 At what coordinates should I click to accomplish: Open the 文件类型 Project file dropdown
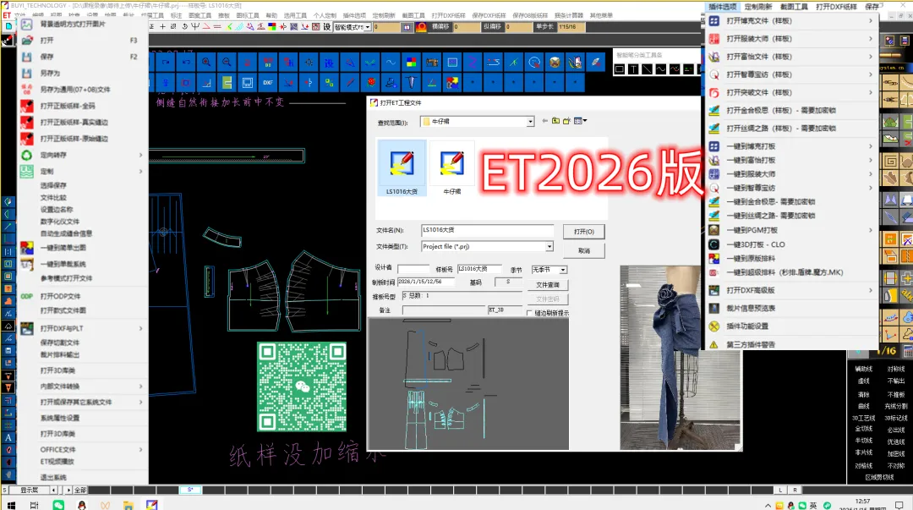(549, 247)
